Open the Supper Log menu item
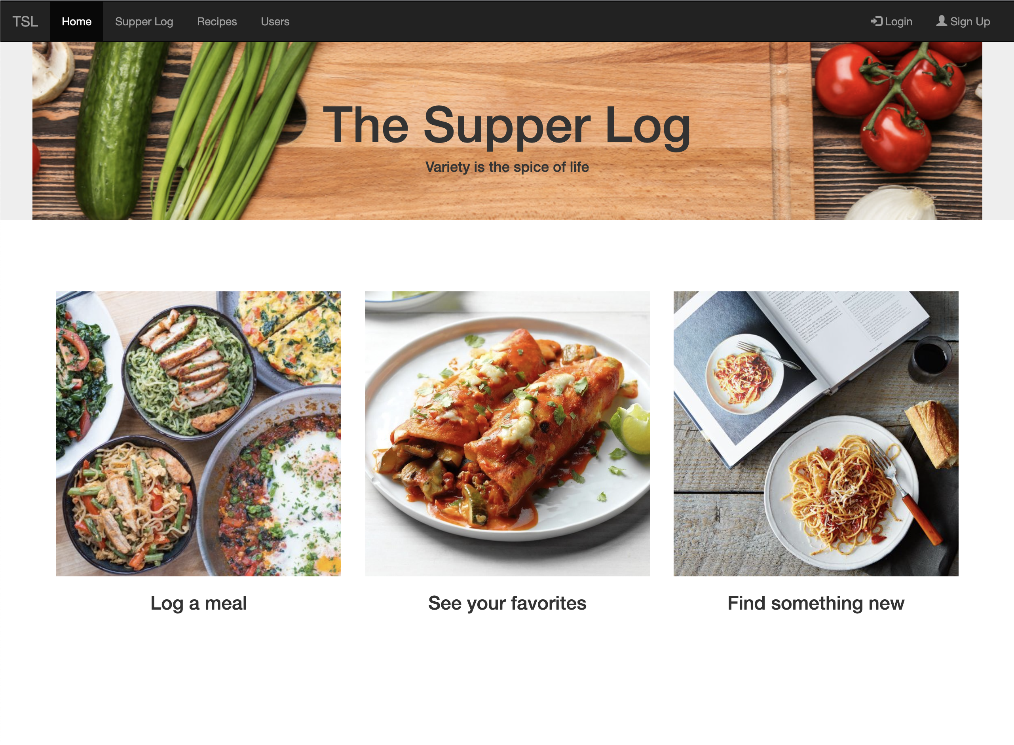The height and width of the screenshot is (745, 1014). point(144,22)
